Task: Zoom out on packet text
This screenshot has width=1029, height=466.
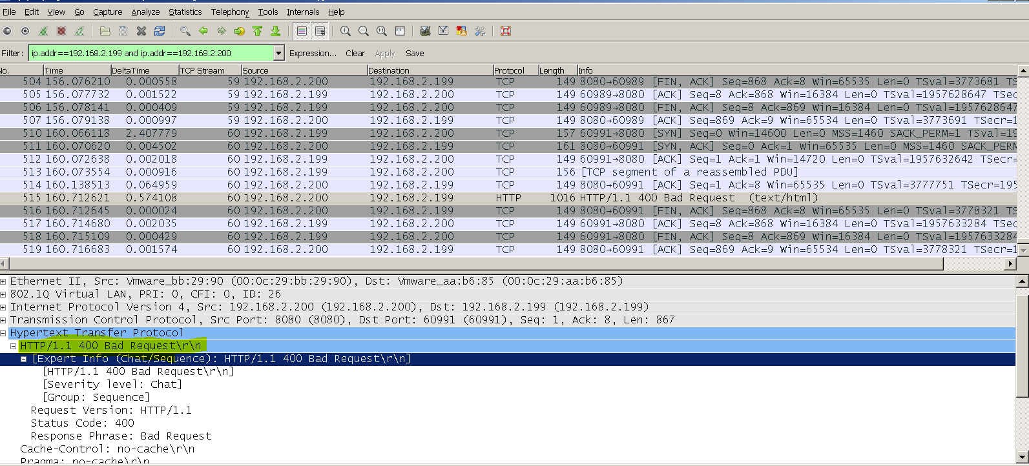Action: (x=364, y=31)
